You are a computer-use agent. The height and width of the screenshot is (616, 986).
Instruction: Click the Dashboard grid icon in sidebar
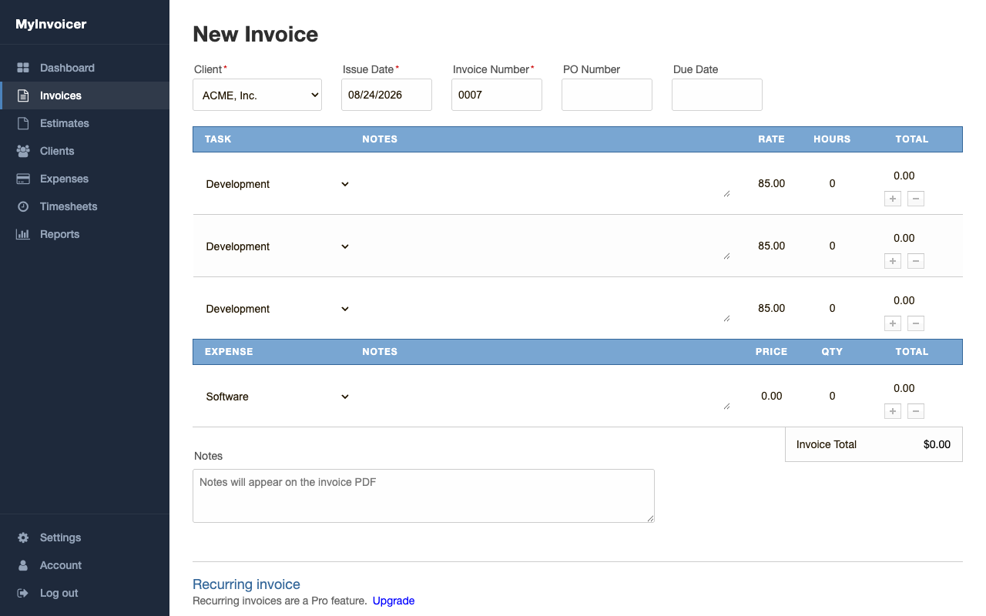(23, 68)
